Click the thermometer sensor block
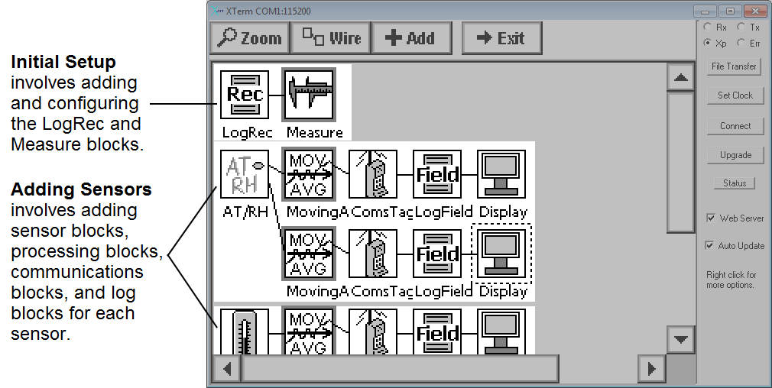772x388 pixels. (244, 331)
